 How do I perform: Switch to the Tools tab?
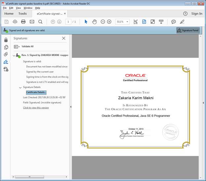tap(22, 14)
